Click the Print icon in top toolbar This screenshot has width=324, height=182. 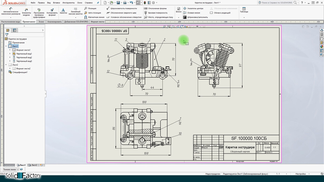point(124,3)
